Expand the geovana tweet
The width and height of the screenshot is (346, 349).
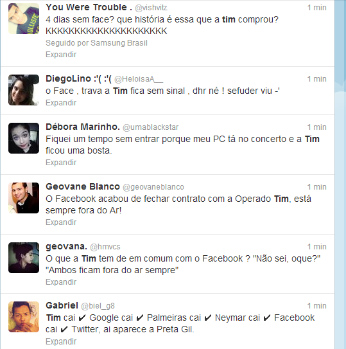[61, 282]
